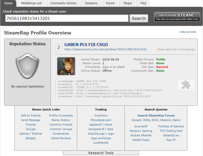The height and width of the screenshot is (156, 203).
Task: Open TF2 Trading Post link
Action: (x=171, y=131)
